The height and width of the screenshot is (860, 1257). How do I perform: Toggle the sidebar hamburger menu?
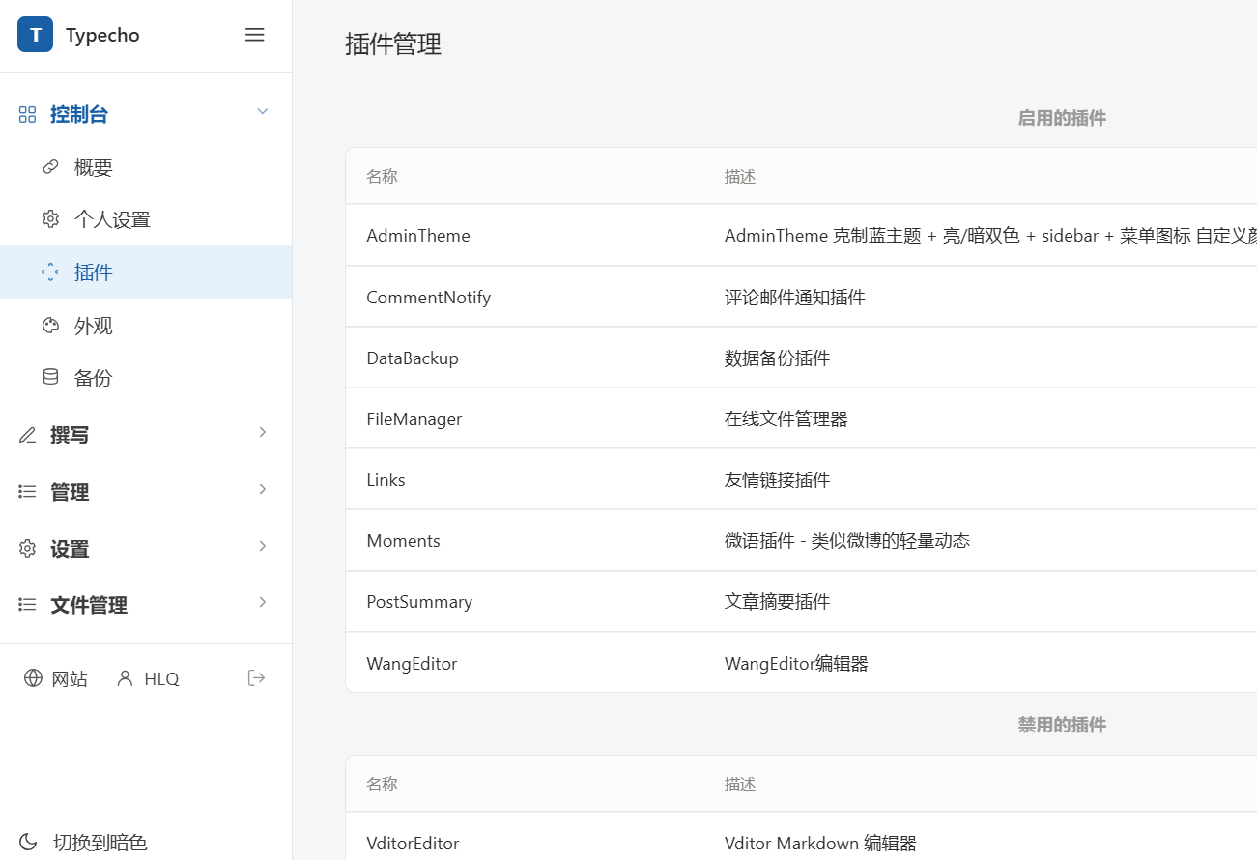pos(255,35)
